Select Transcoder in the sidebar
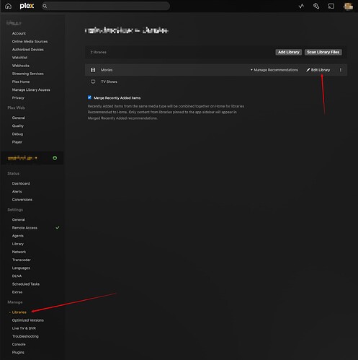Image resolution: width=358 pixels, height=360 pixels. coord(22,260)
